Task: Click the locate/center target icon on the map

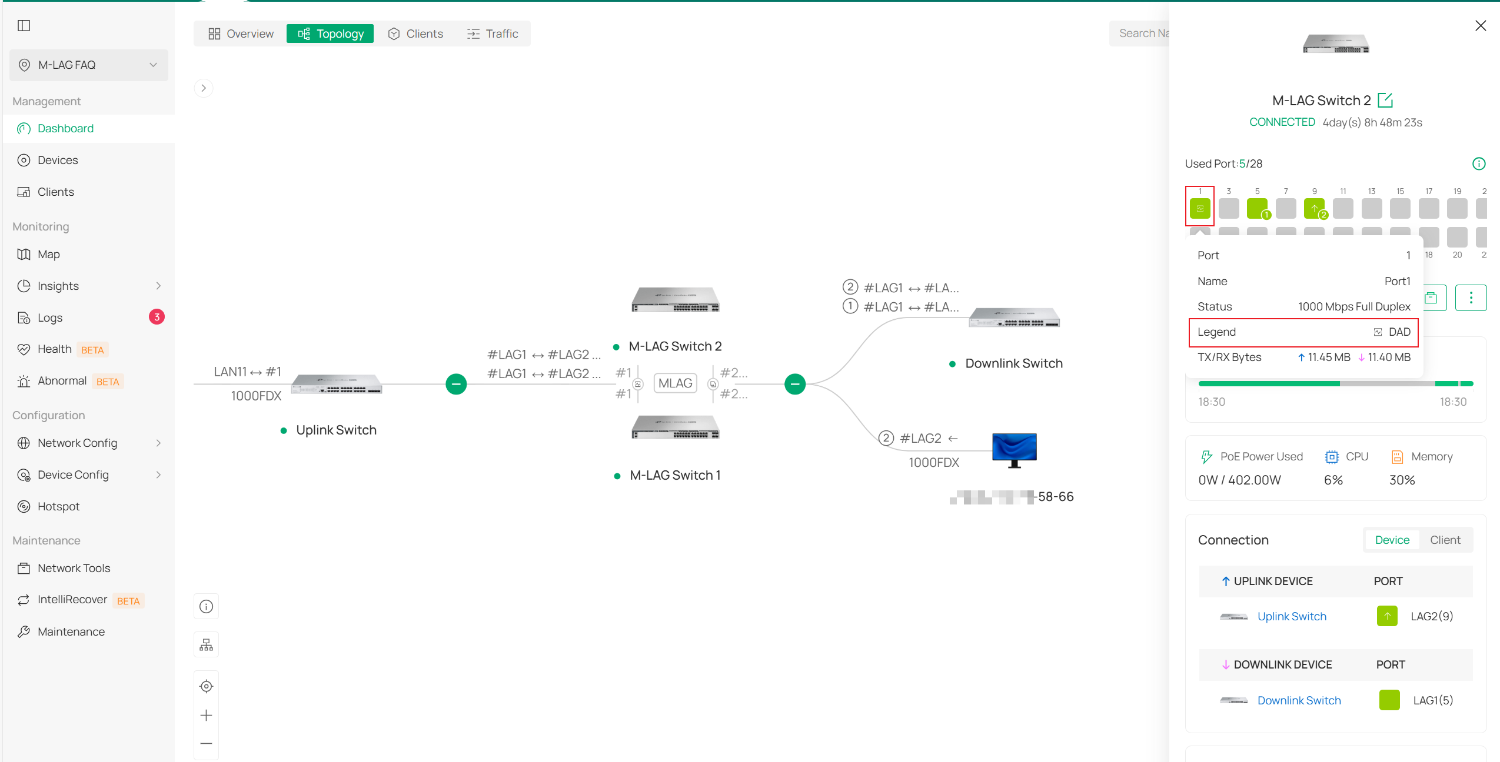Action: click(206, 686)
